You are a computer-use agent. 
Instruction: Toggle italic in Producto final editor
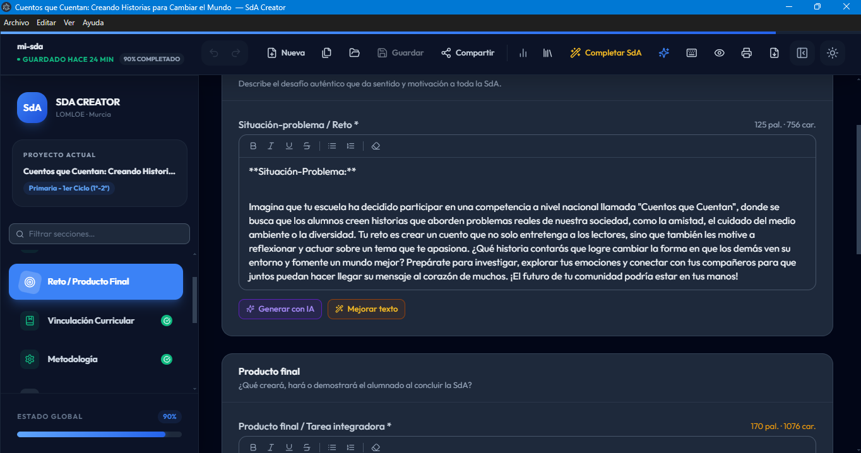271,447
